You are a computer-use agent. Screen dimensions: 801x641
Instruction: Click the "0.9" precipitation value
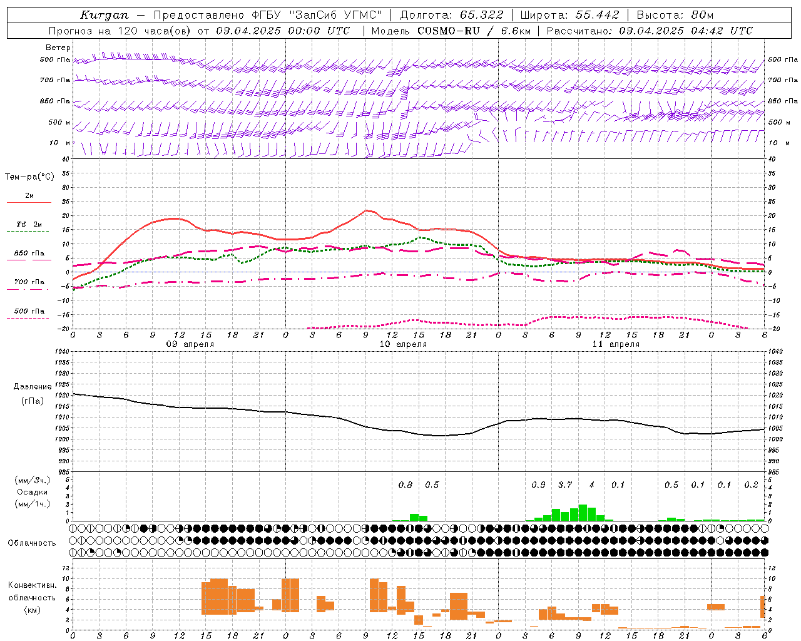(x=538, y=485)
